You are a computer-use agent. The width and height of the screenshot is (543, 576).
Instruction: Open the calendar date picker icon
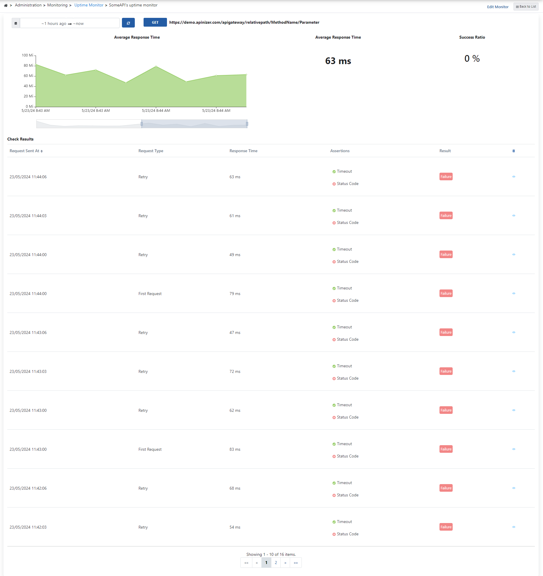16,23
